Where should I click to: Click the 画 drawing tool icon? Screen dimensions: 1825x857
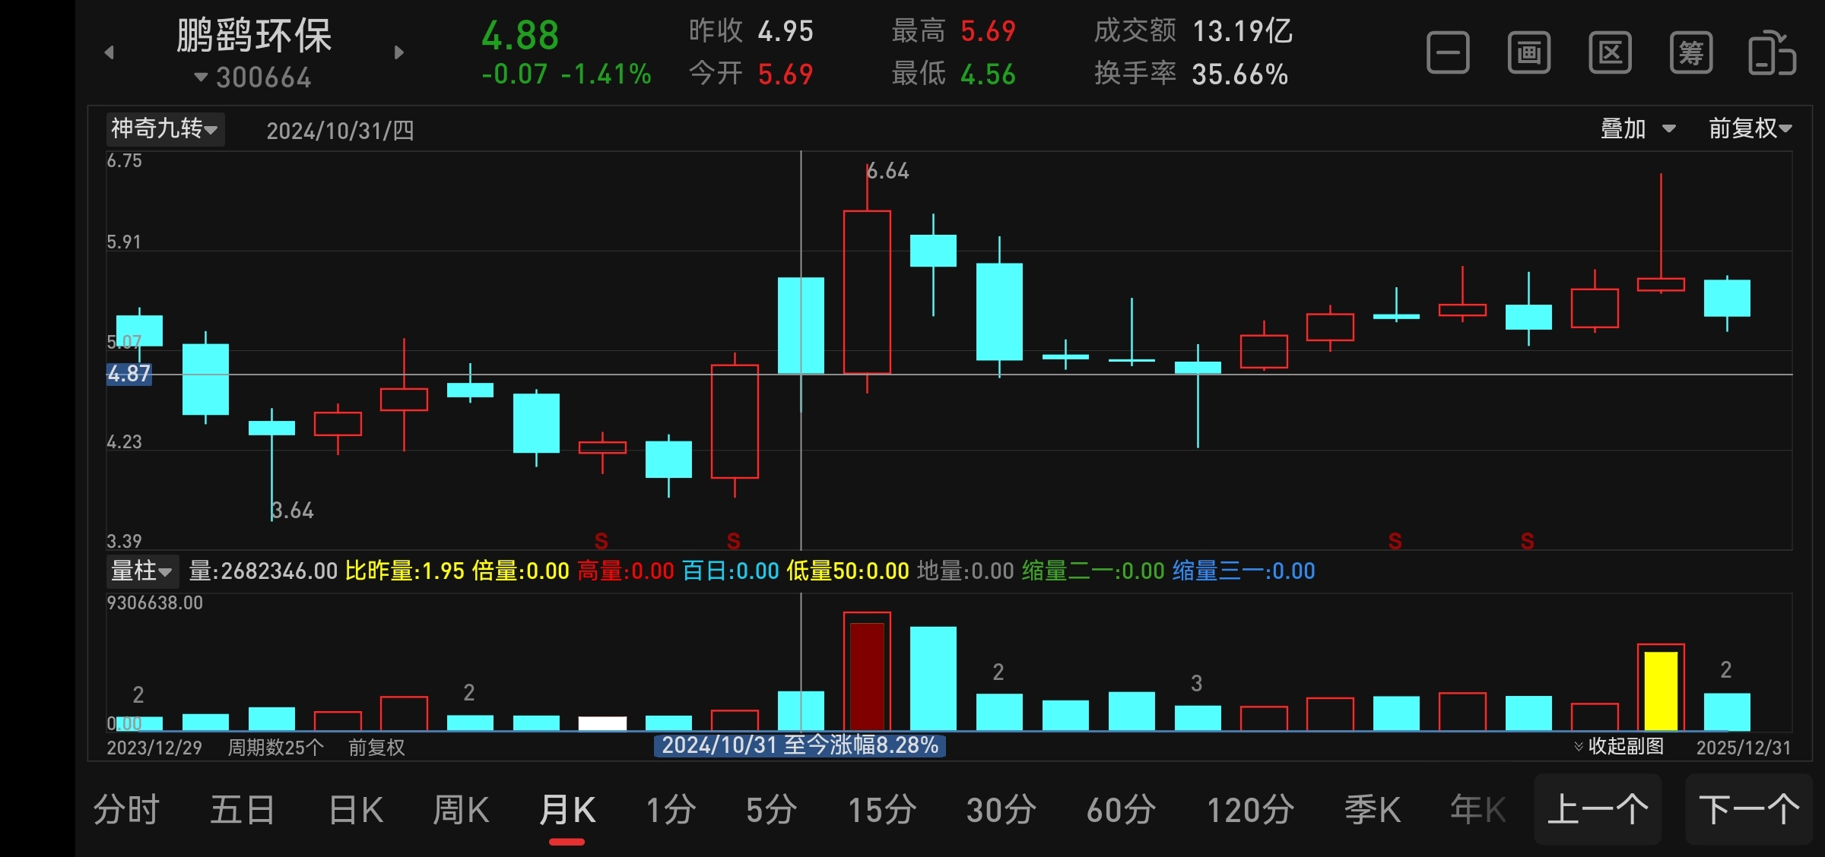click(1528, 53)
